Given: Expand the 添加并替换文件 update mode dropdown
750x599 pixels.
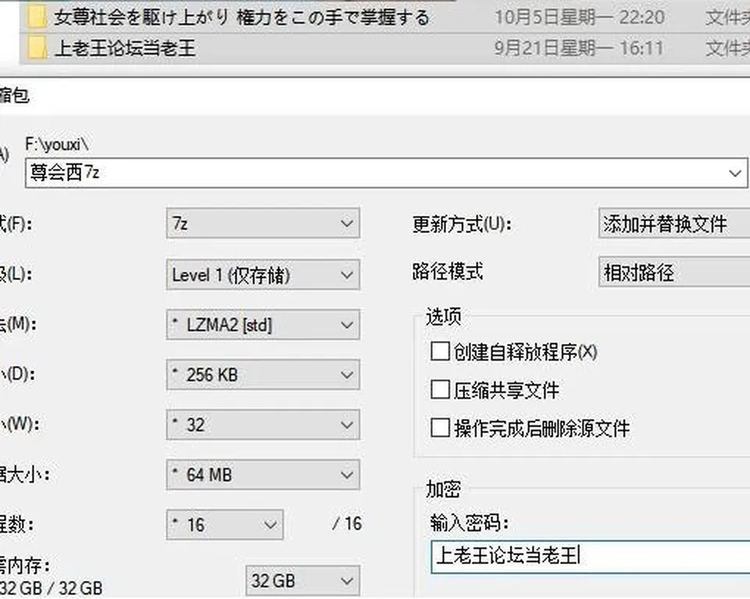Looking at the screenshot, I should point(674,223).
